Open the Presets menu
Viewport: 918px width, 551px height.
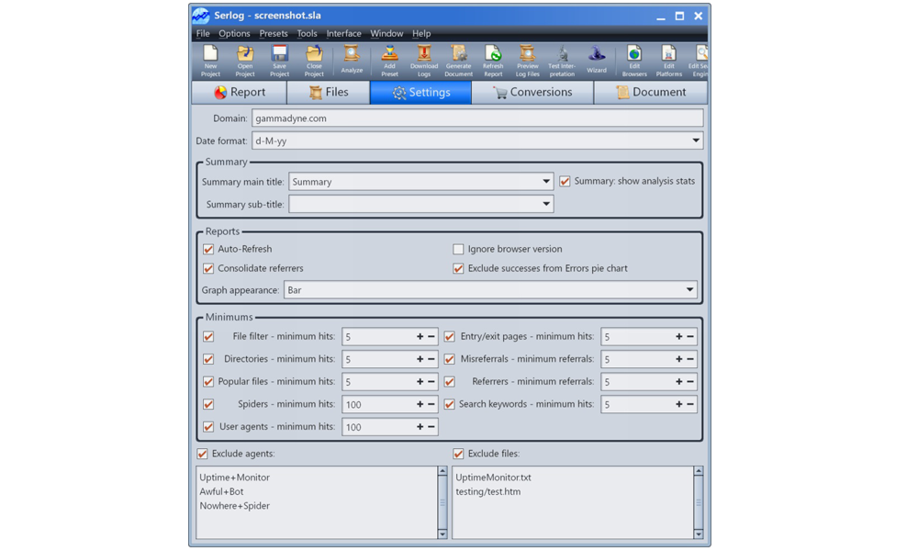[x=273, y=34]
